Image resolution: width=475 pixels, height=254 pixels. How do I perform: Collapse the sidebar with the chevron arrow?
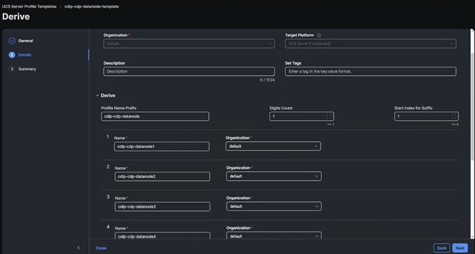tap(78, 248)
